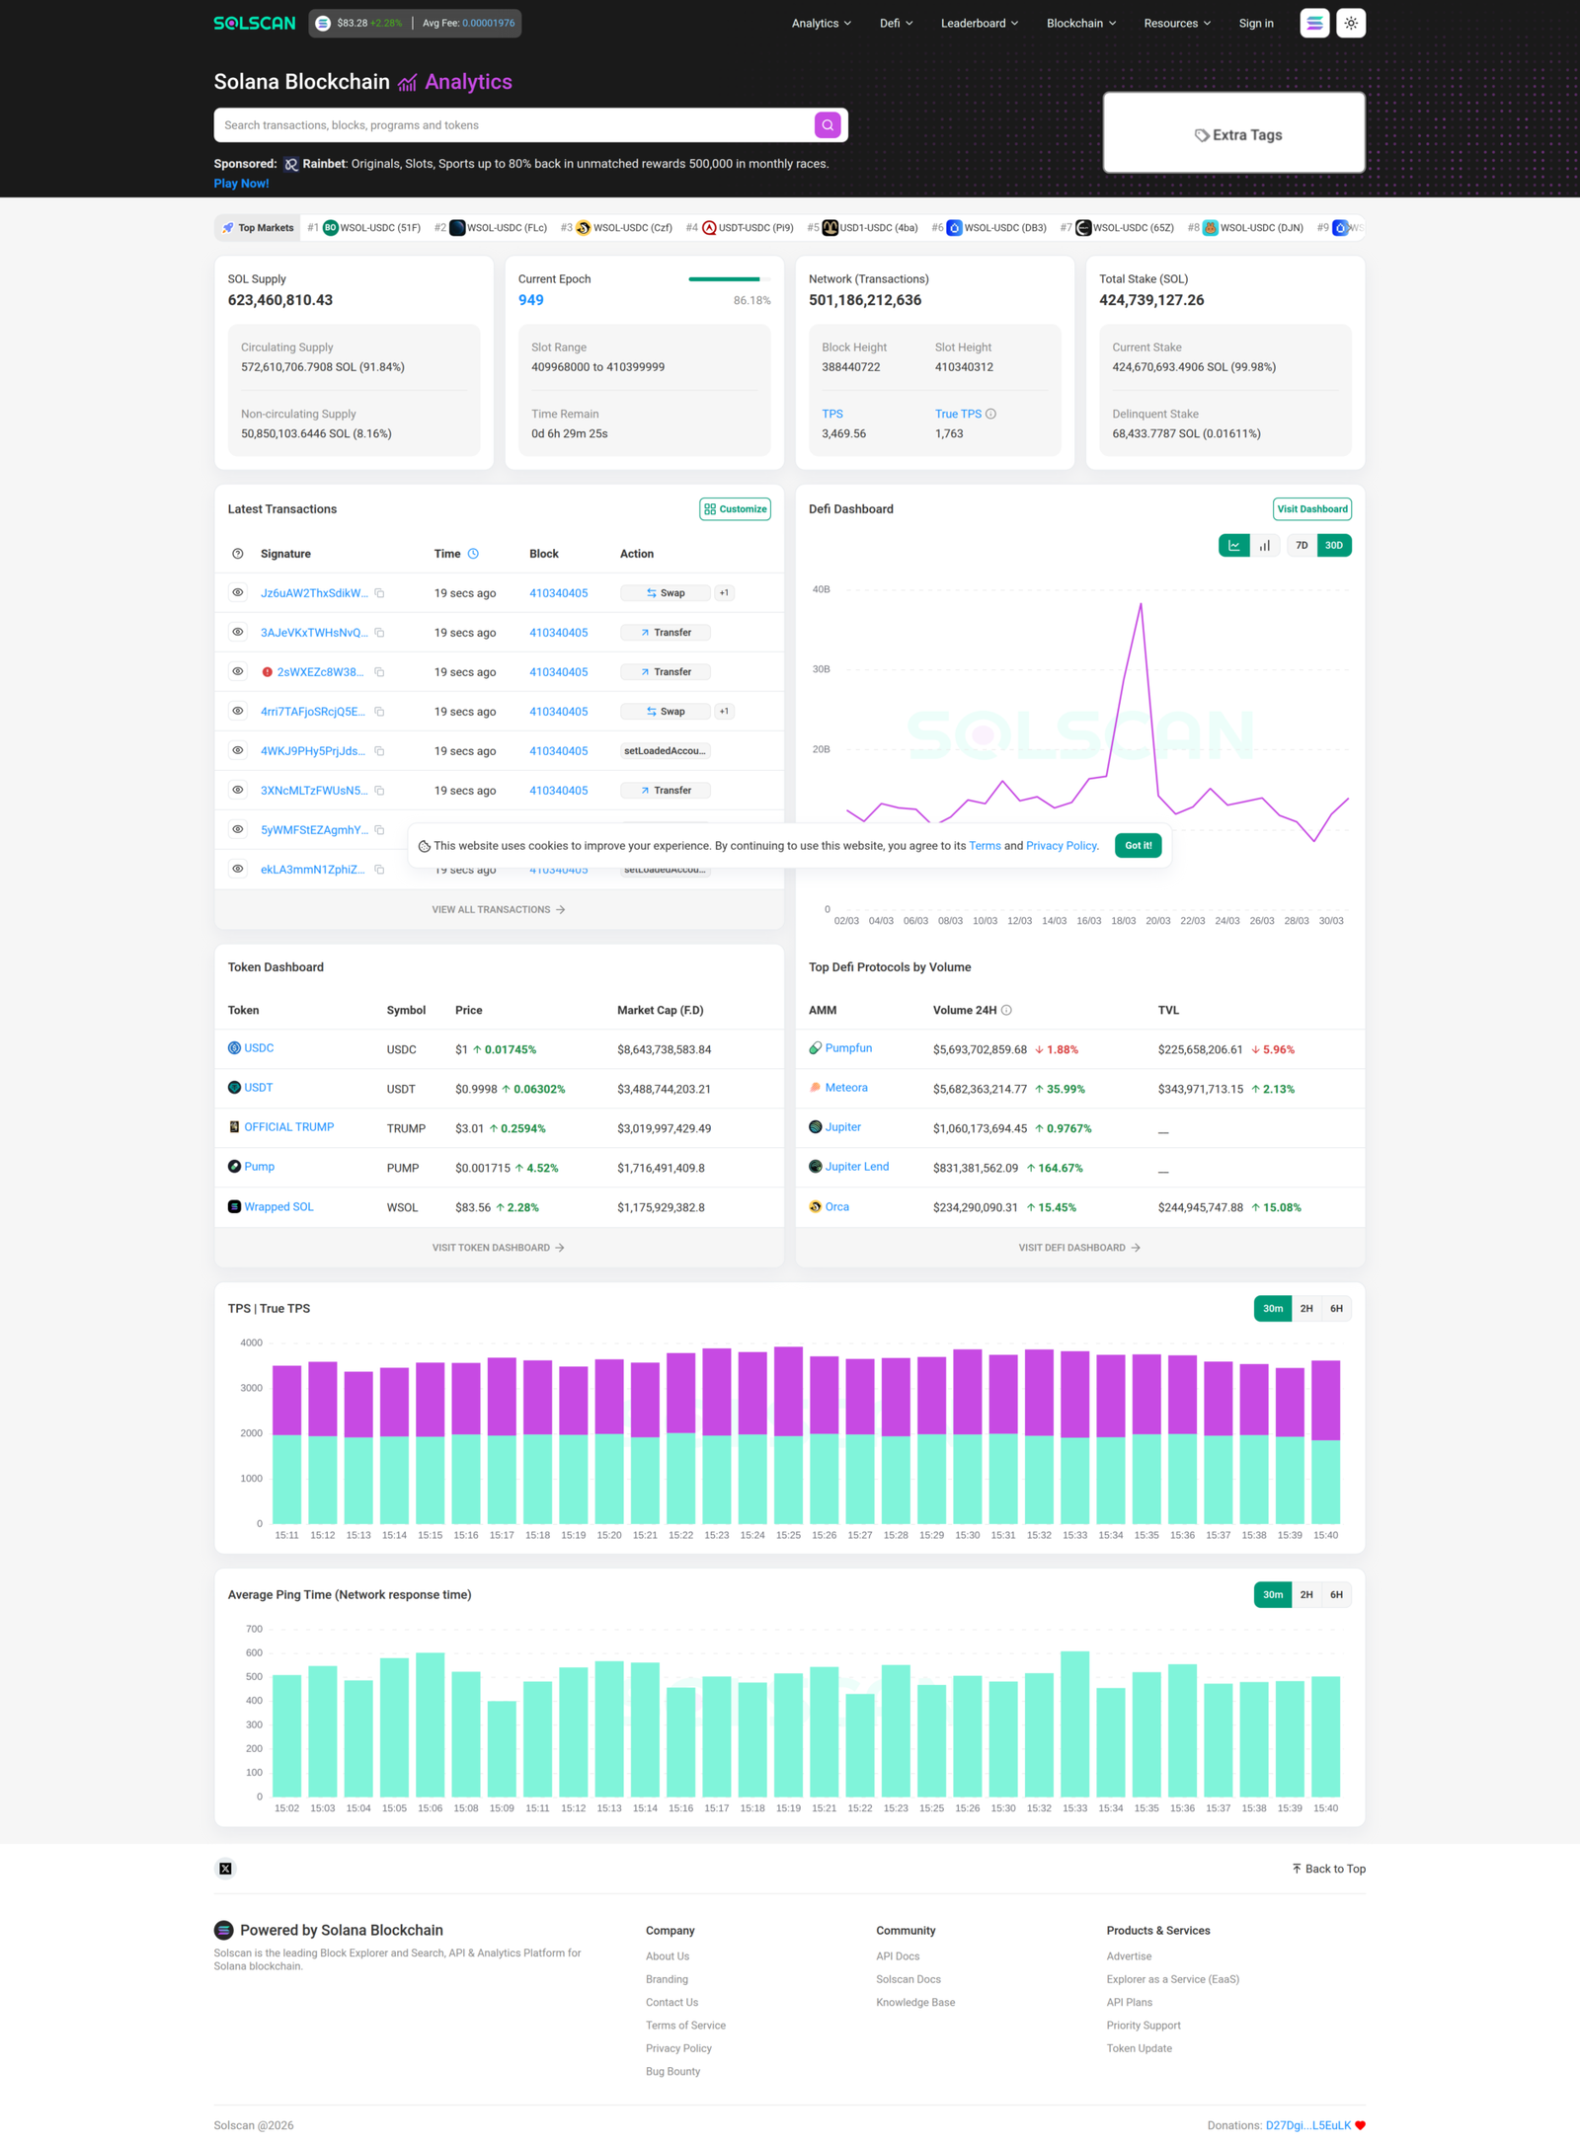Screen dimensions: 1580x2145
Task: Switch Defi chart to line view
Action: pyautogui.click(x=1233, y=546)
